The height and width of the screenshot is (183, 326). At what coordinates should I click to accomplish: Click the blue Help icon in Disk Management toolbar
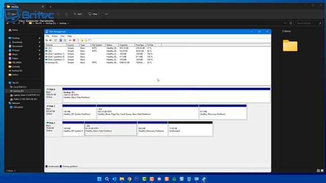pyautogui.click(x=61, y=40)
